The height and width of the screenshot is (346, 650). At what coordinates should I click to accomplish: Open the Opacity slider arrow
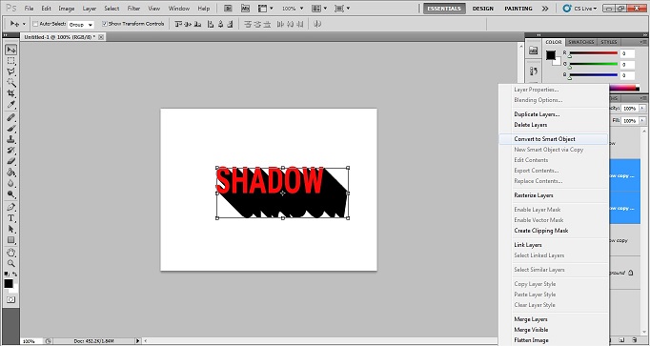click(642, 108)
